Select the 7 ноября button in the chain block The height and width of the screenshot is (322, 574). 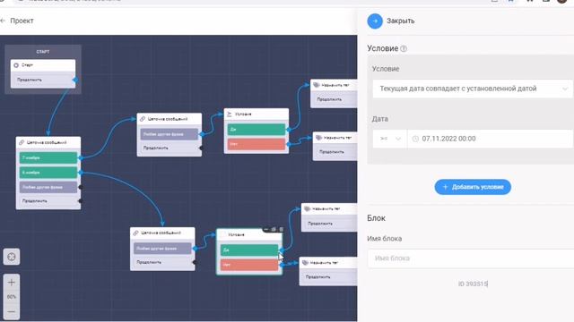[x=48, y=157]
